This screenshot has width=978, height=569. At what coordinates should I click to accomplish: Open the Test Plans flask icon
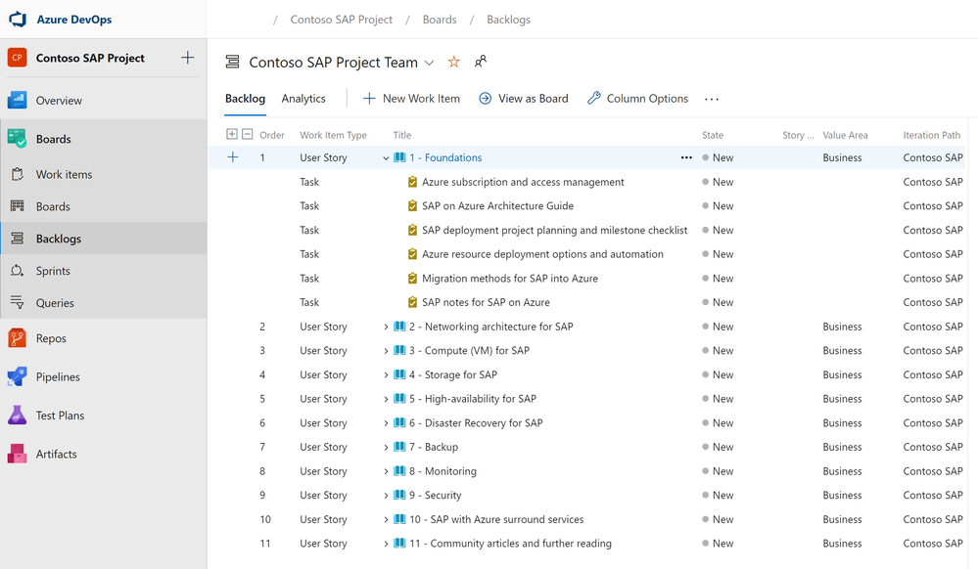[17, 416]
